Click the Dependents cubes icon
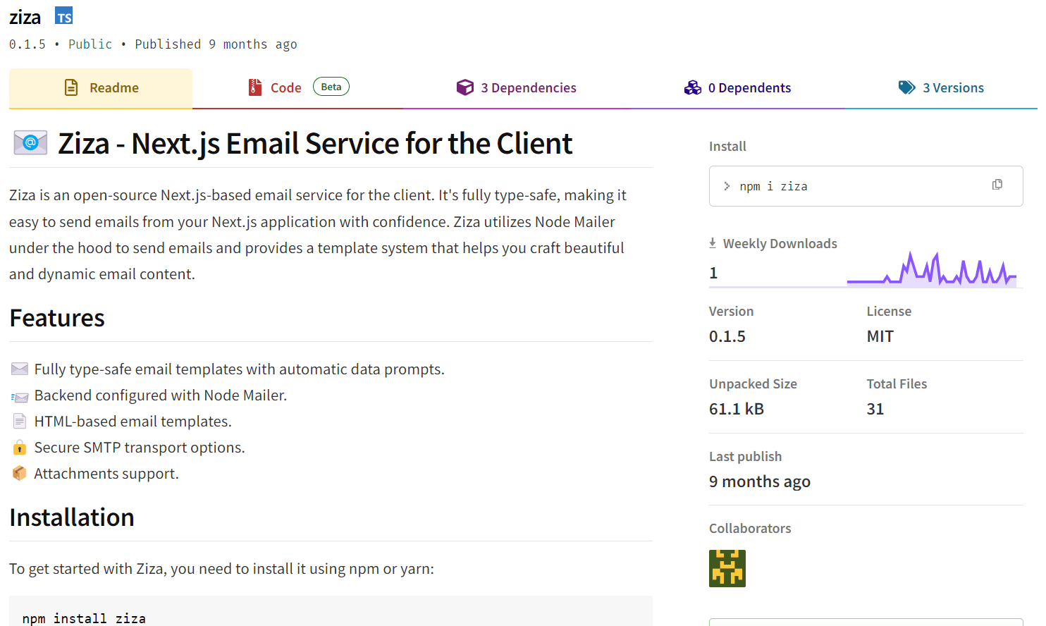The image size is (1046, 626). [x=692, y=87]
